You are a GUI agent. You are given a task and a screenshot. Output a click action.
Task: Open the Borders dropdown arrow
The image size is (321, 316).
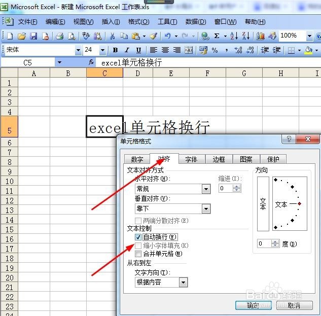click(x=299, y=50)
